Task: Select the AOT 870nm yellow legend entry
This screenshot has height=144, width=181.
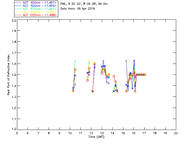Action: click(36, 12)
